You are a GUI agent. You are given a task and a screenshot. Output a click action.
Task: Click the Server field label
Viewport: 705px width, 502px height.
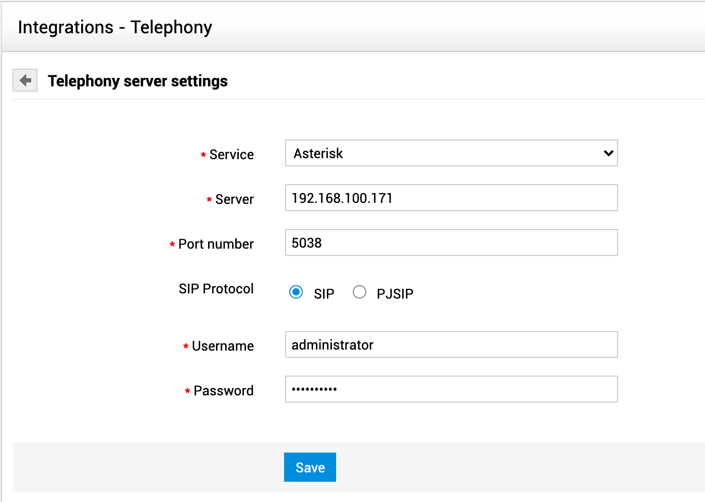point(234,199)
